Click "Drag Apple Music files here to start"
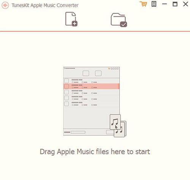The width and height of the screenshot is (190, 180). (x=95, y=152)
